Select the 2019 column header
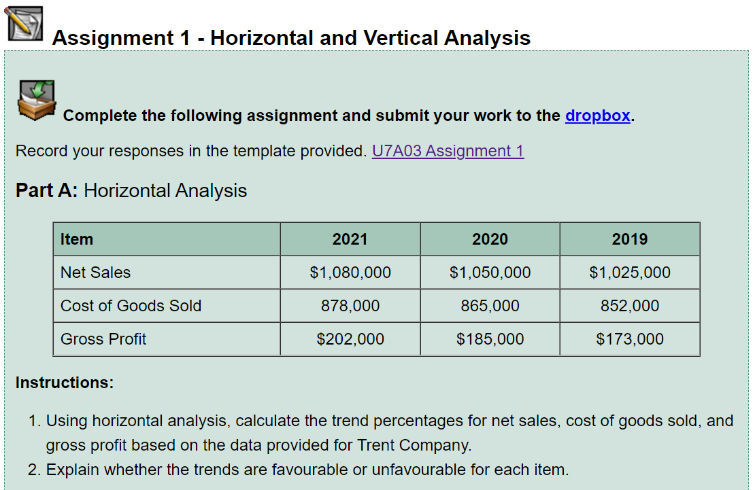 pos(630,239)
